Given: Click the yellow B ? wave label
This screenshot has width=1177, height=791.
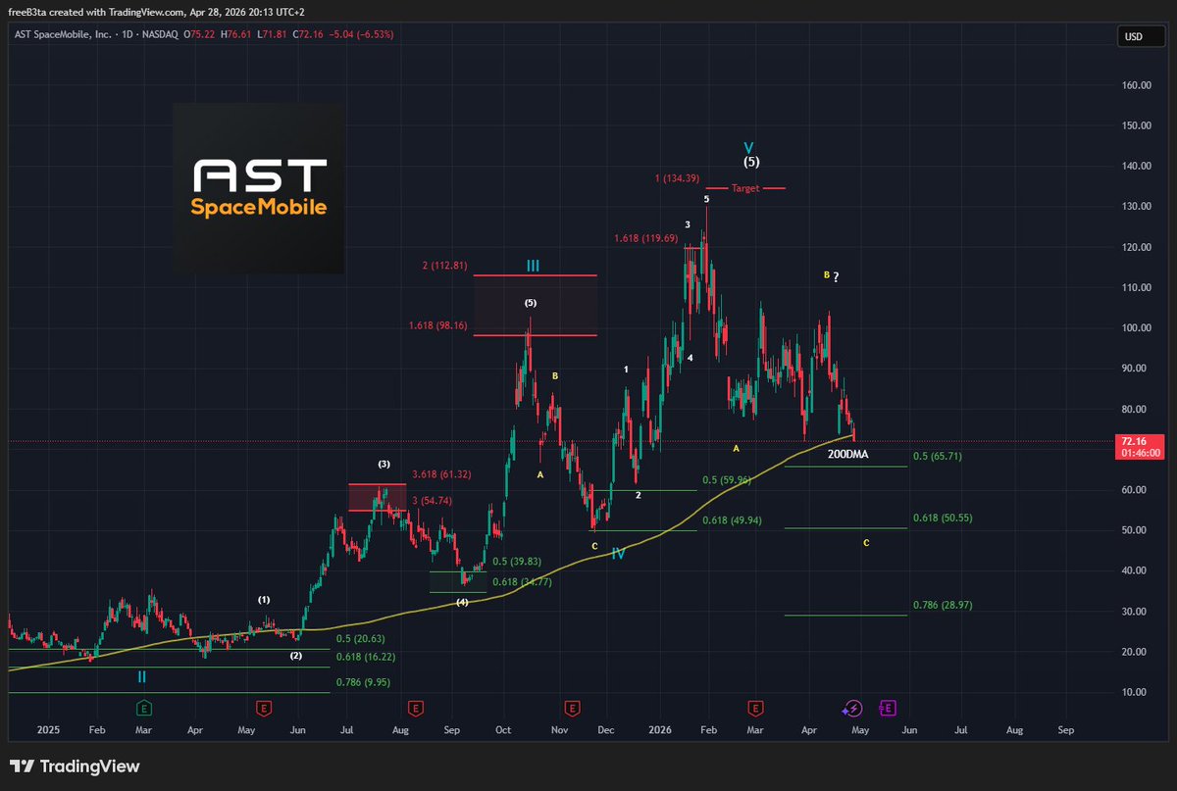Looking at the screenshot, I should click(832, 276).
